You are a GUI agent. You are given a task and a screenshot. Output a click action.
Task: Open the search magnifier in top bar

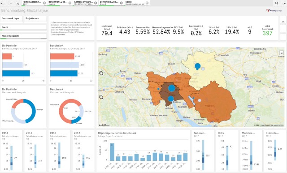tap(277, 3)
